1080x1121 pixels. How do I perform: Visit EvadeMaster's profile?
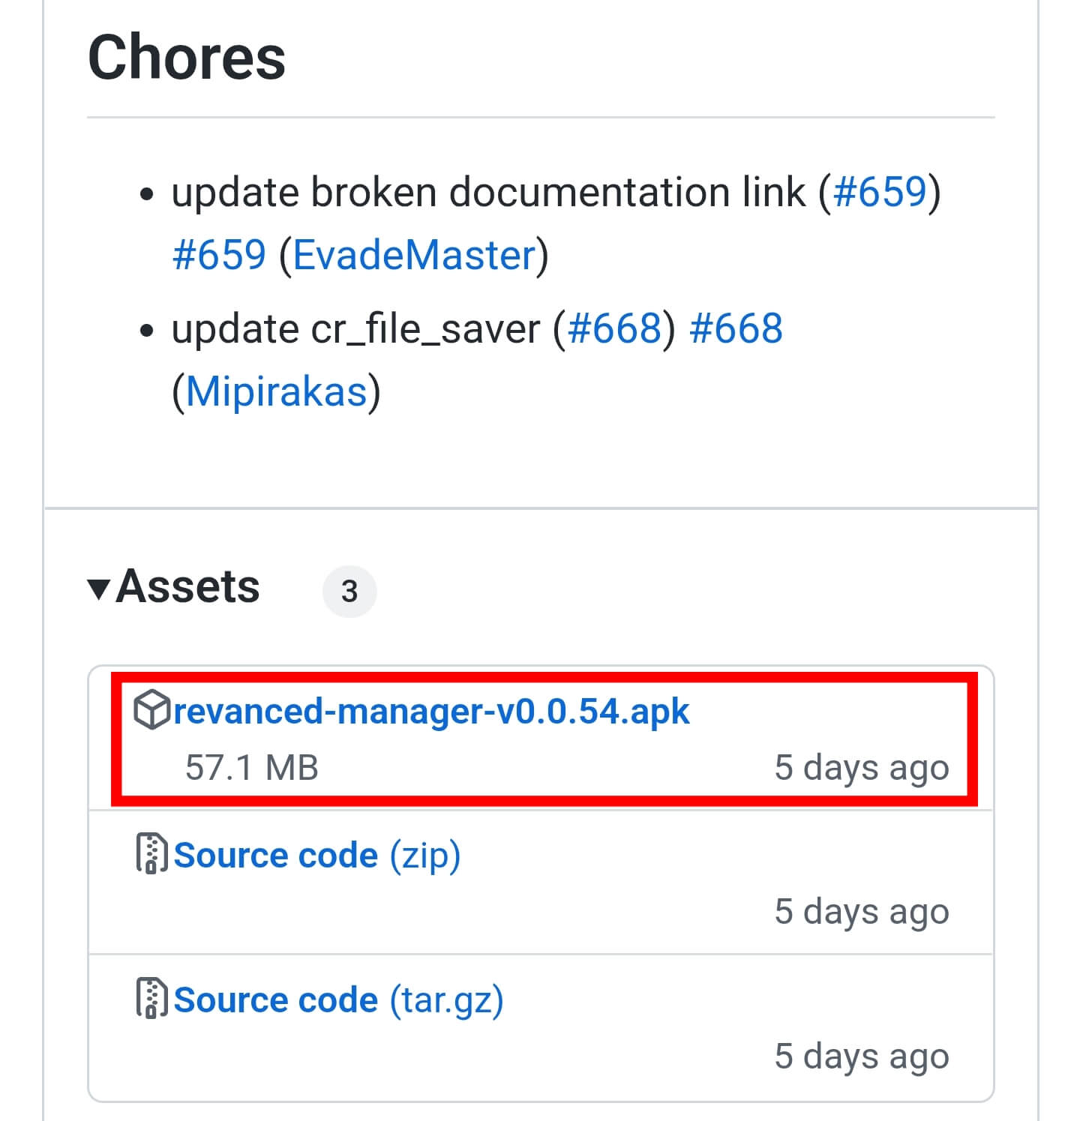(x=414, y=255)
